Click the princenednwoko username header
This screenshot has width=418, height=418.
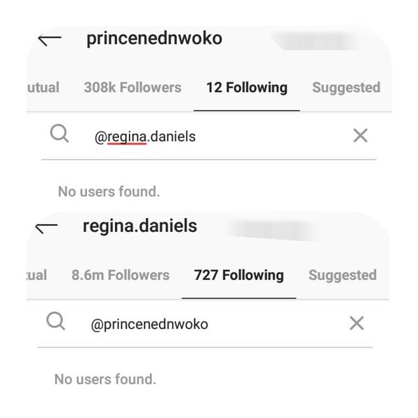(x=154, y=39)
